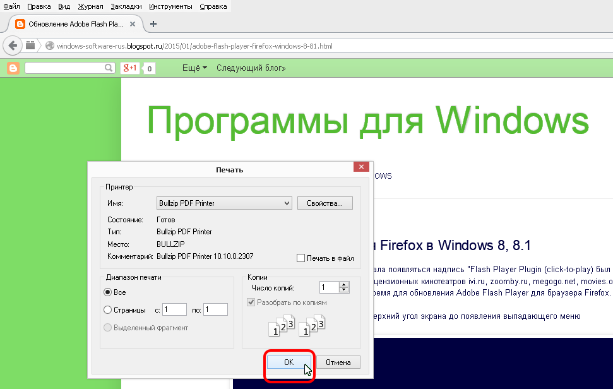Decrease copies with down spinner arrow
This screenshot has width=613, height=389.
click(343, 290)
